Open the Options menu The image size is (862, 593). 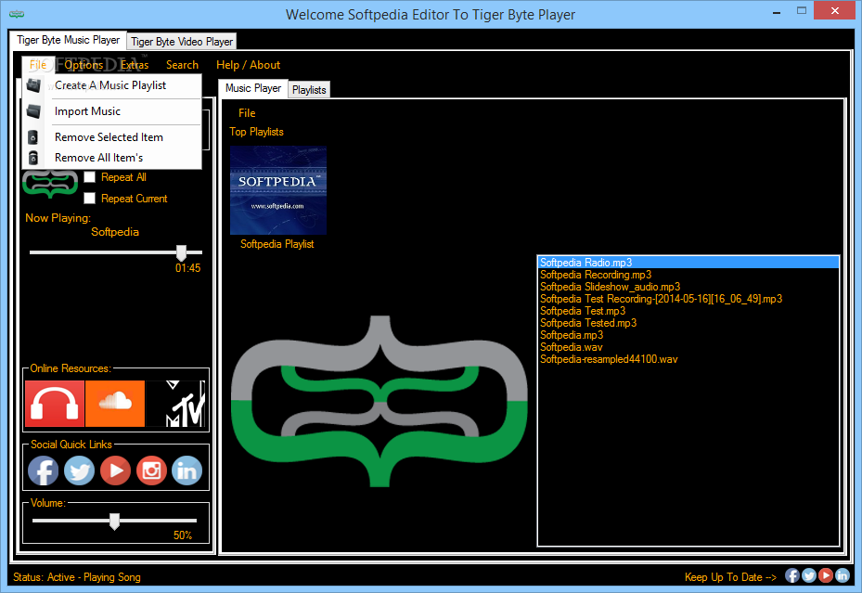(84, 65)
